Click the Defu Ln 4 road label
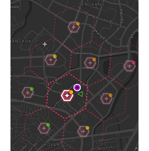Image resolution: width=149 pixels, height=151 pixels. coord(105,147)
